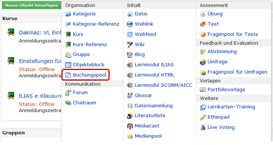Viewport: 273px width, 145px height.
Task: Click the Weblink globe icon
Action: 130,24
